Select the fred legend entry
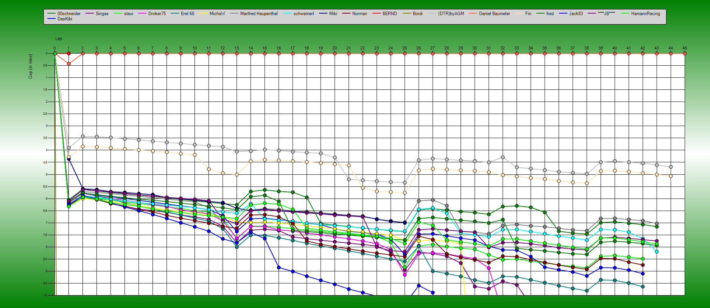Screen dimensions: 710x308 545,14
